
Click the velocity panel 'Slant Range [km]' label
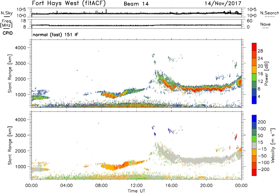coord(10,146)
